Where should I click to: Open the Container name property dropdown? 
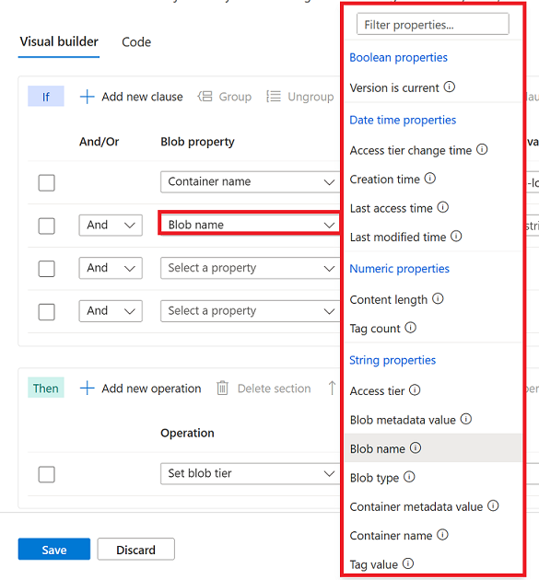[251, 182]
